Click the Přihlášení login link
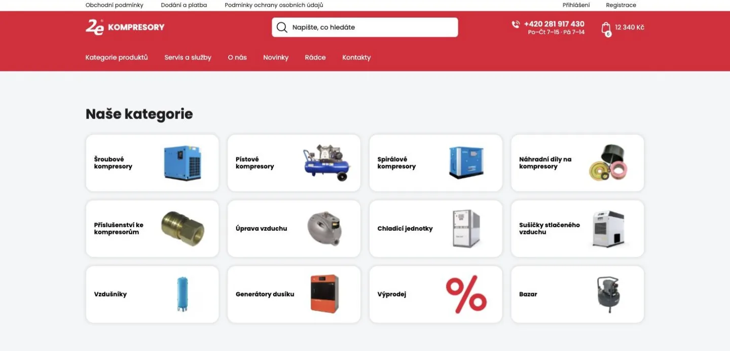This screenshot has height=351, width=730. click(576, 5)
